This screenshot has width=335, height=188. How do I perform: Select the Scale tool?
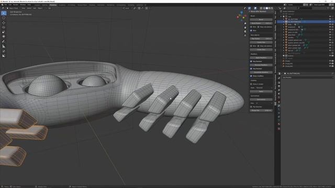(x=4, y=32)
